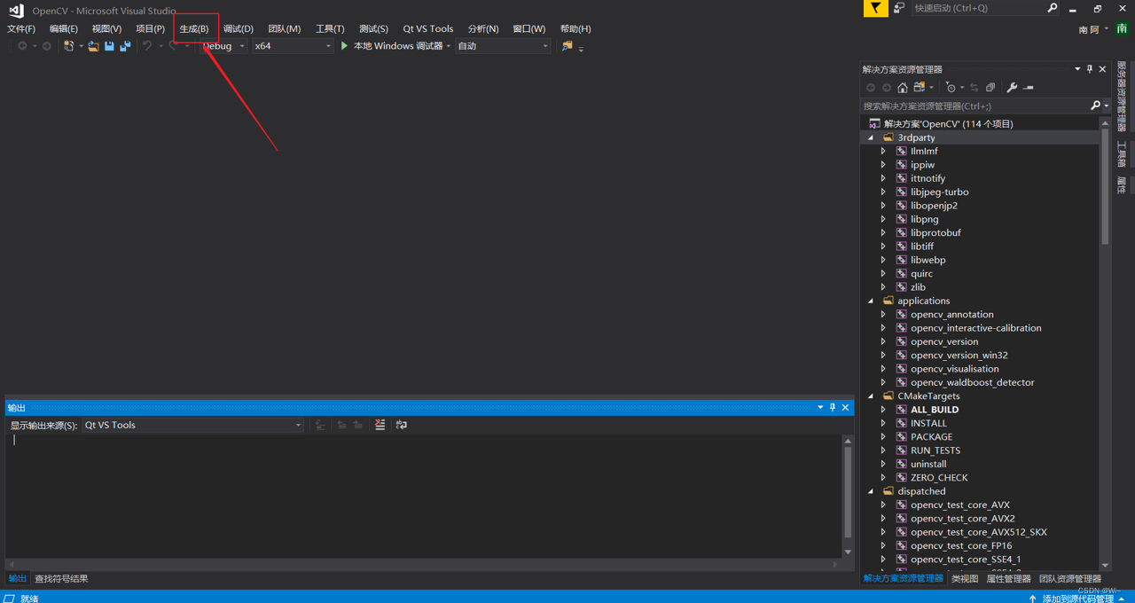Viewport: 1135px width, 603px height.
Task: Click the navigate backward toolbar arrow
Action: click(x=23, y=46)
